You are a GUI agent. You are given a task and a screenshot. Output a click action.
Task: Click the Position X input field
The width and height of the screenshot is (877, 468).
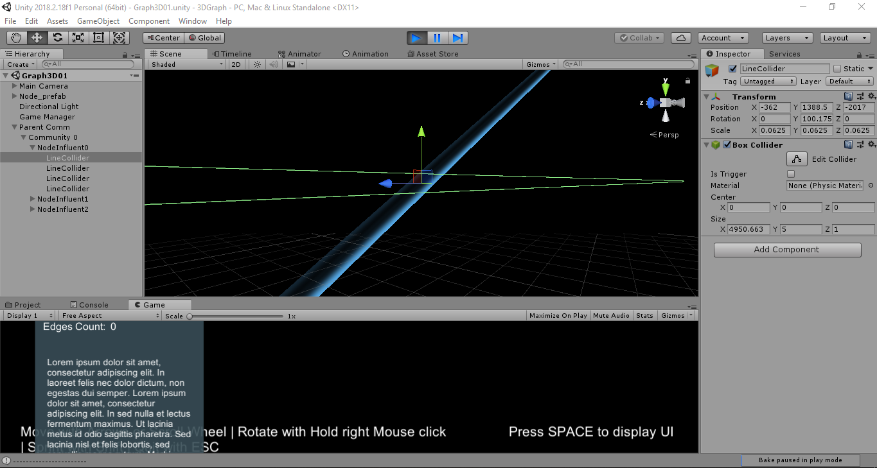pos(774,107)
